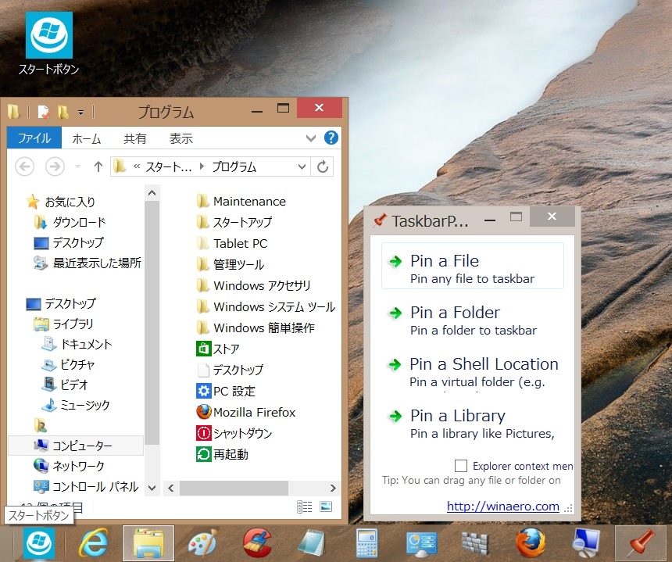Switch to large icons view in status bar
672x562 pixels.
click(x=326, y=507)
